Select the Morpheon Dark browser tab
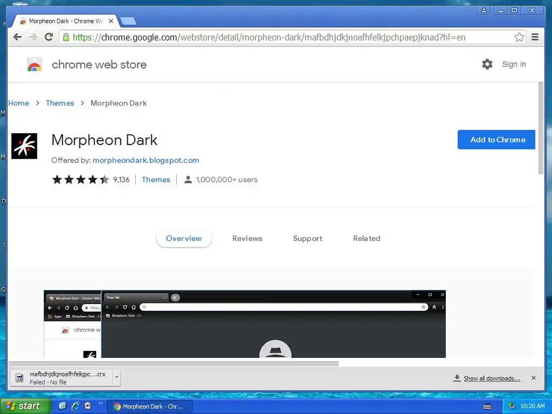Image resolution: width=552 pixels, height=414 pixels. 66,21
